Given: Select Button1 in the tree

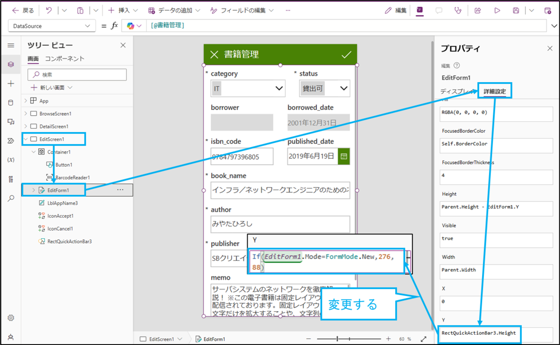Looking at the screenshot, I should (x=64, y=165).
